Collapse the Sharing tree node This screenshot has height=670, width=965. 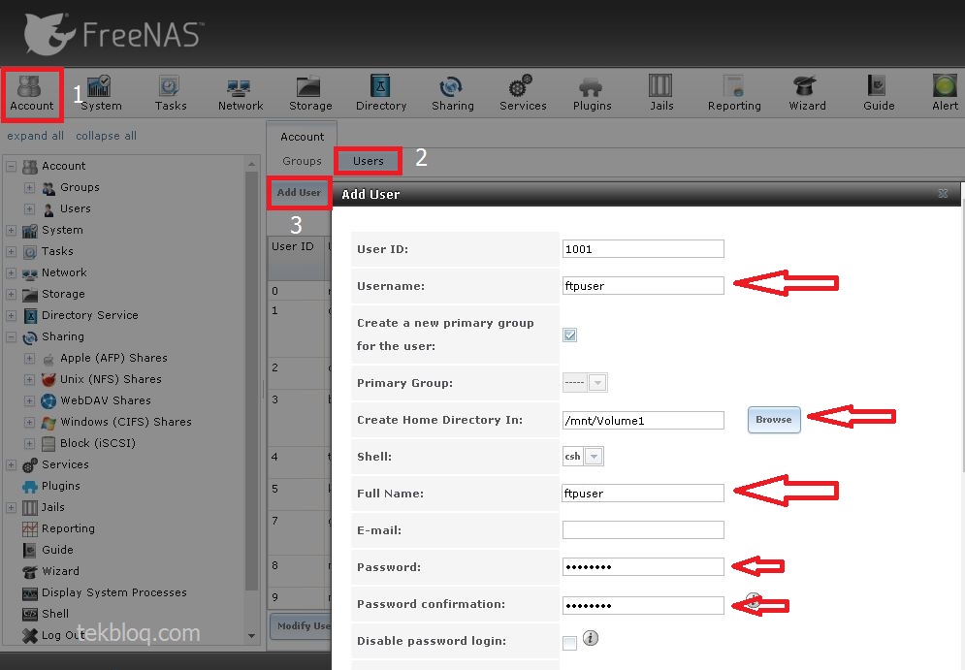11,336
